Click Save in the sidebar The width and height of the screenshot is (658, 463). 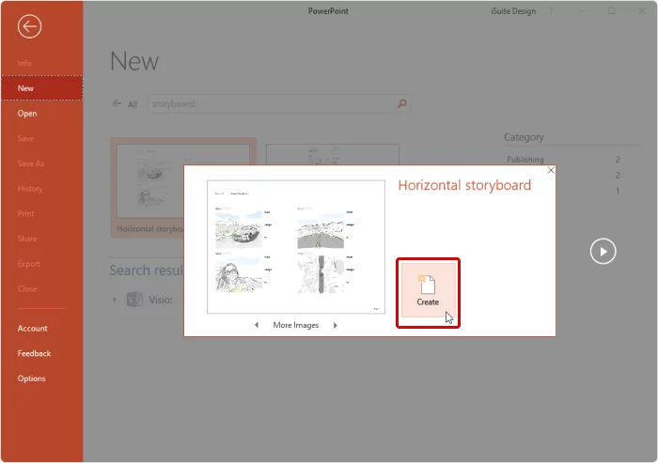tap(25, 138)
